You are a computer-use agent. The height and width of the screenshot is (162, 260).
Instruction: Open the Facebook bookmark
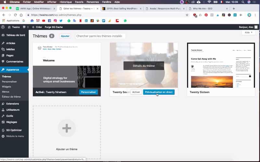coord(49,21)
